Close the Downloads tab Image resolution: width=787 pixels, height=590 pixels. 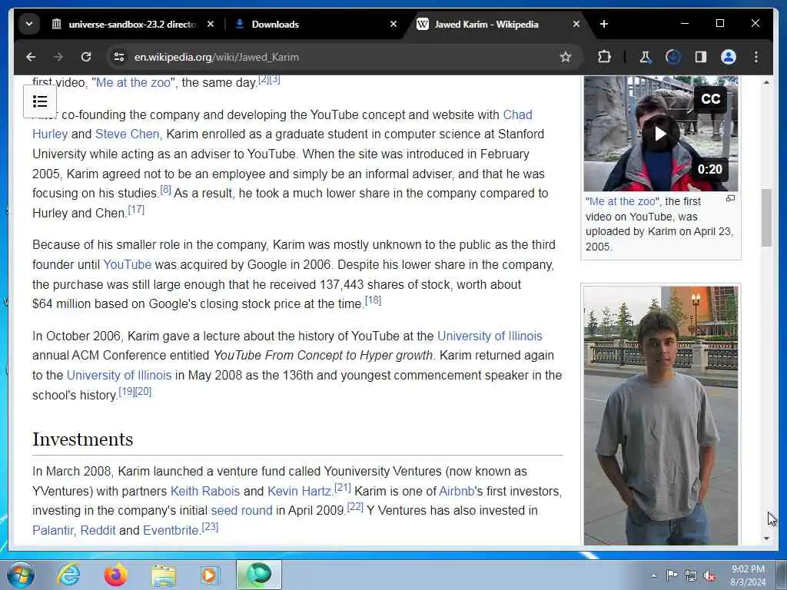point(393,24)
